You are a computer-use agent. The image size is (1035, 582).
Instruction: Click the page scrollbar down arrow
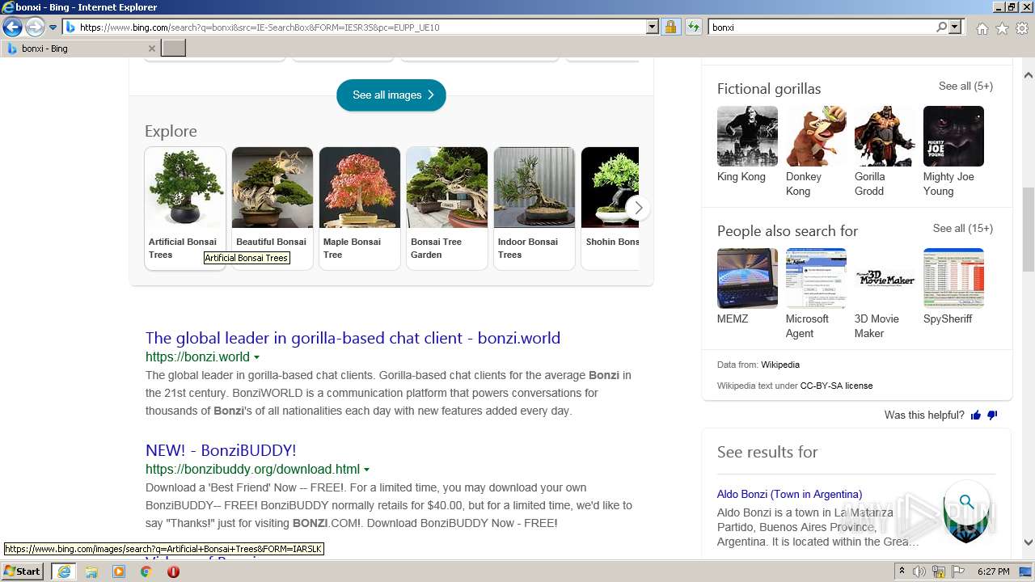pyautogui.click(x=1029, y=542)
